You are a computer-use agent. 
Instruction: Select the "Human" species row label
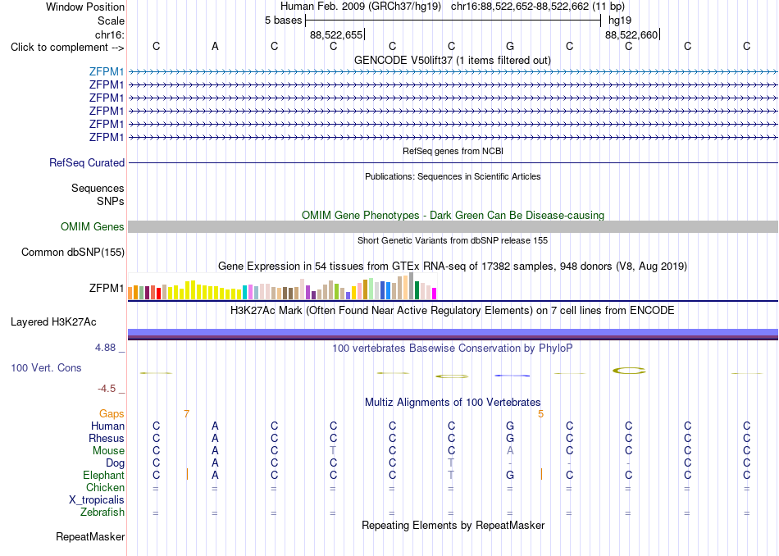tap(107, 426)
